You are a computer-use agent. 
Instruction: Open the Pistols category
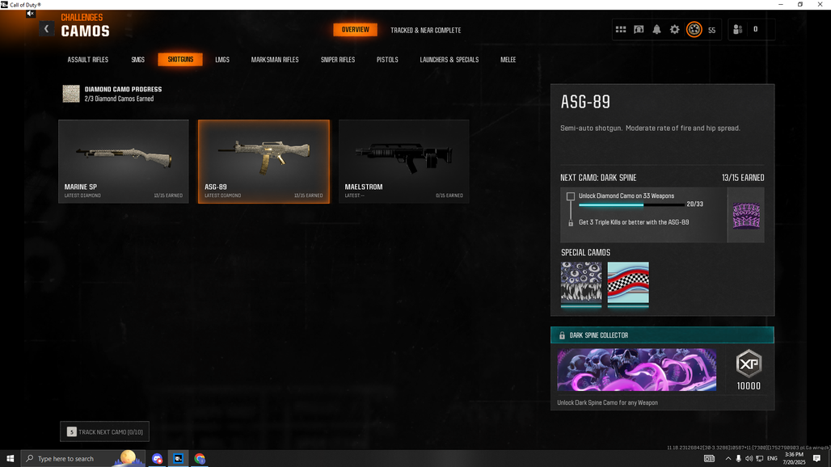(387, 60)
